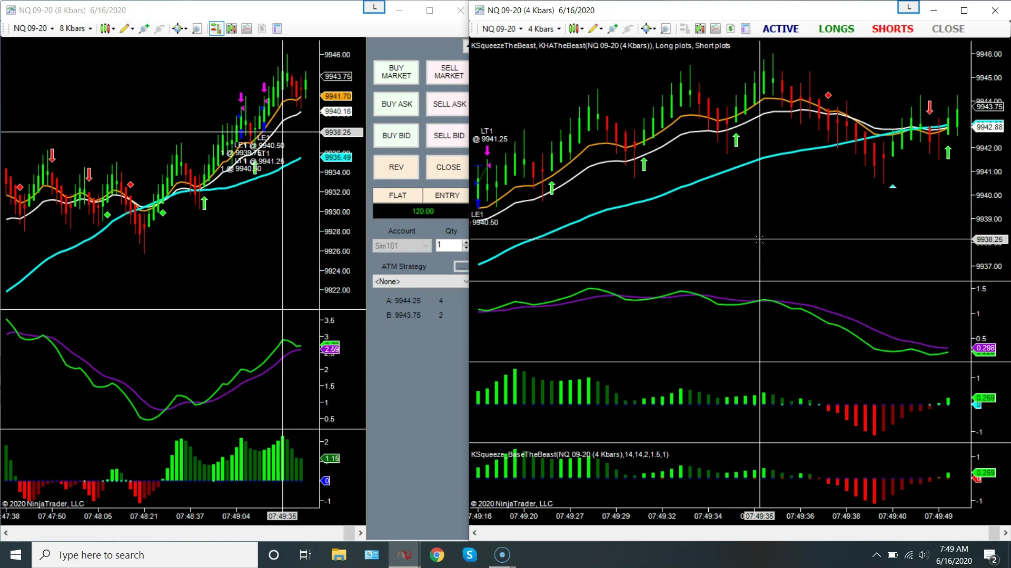Screen dimensions: 1011x568
Task: Select crosshair cursor tool in right chart
Action: pos(646,28)
